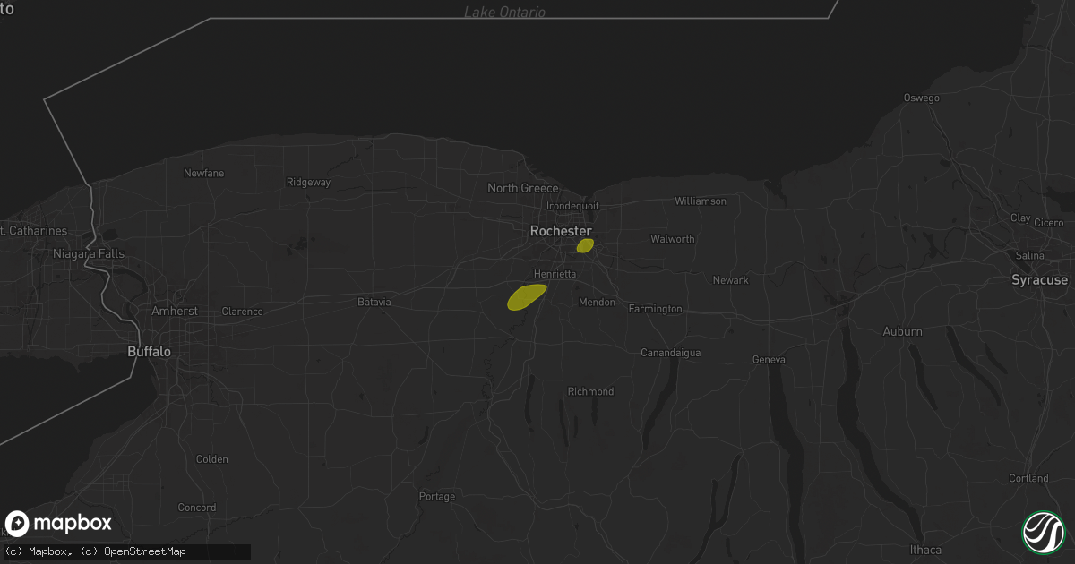This screenshot has width=1075, height=564.
Task: Click the Batavia town label
Action: tap(374, 303)
